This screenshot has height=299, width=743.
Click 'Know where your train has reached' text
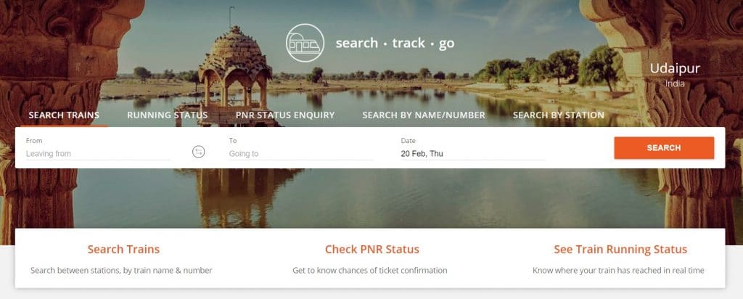point(618,271)
